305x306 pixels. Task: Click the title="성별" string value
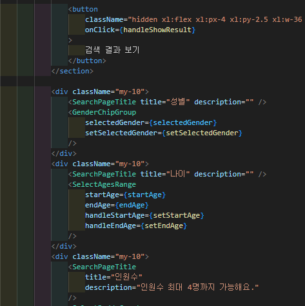(178, 102)
